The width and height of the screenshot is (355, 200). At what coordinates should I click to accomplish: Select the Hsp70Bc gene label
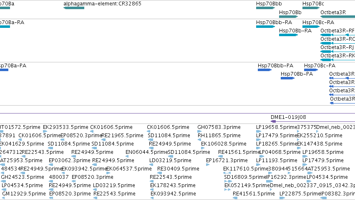tap(313, 4)
